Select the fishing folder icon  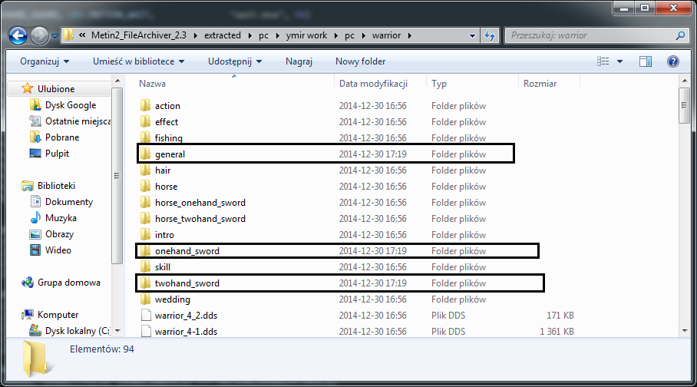pyautogui.click(x=145, y=137)
